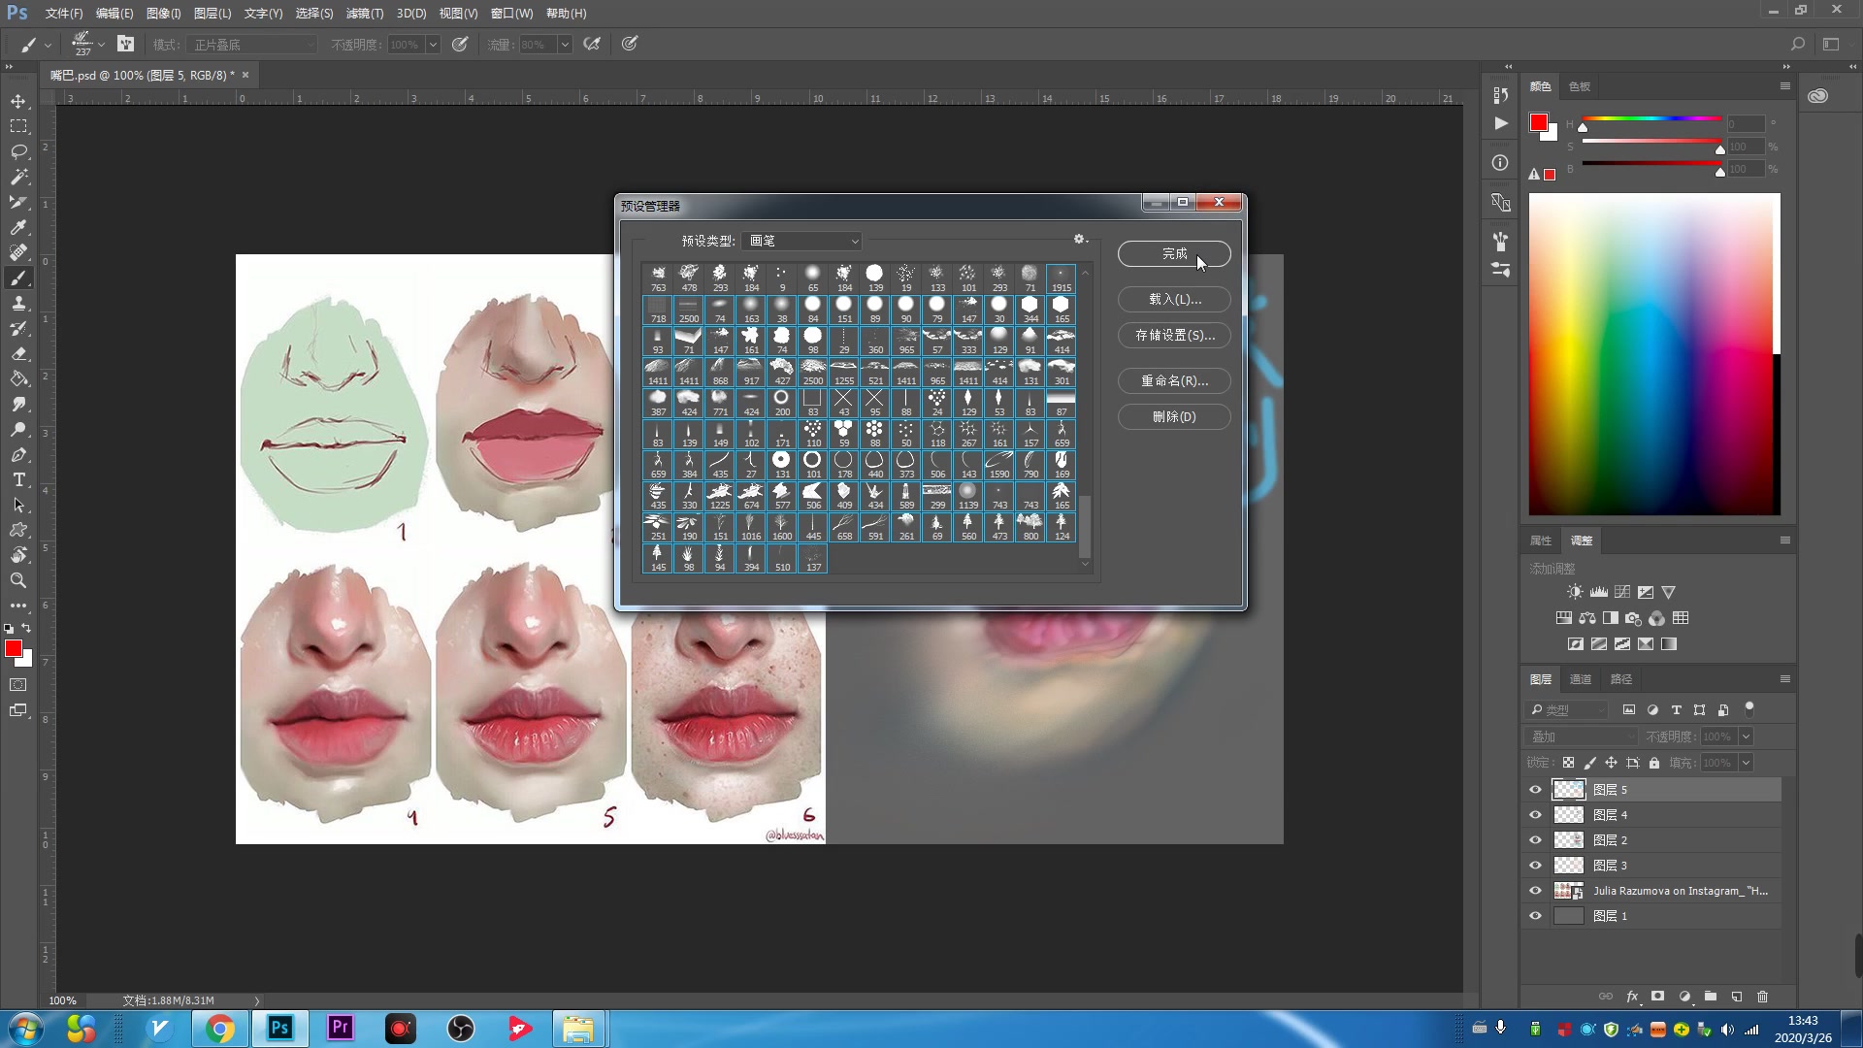Screen dimensions: 1863x1048
Task: Select the Horizontal Type tool
Action: coord(18,479)
